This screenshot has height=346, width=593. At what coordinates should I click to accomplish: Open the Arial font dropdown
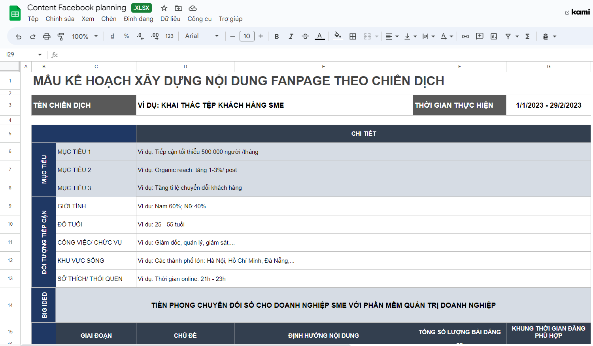(202, 36)
